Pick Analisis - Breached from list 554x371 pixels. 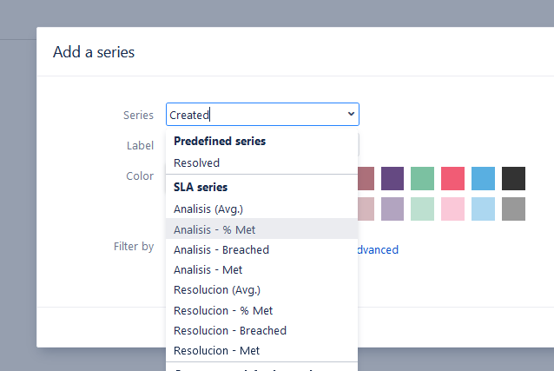point(221,249)
